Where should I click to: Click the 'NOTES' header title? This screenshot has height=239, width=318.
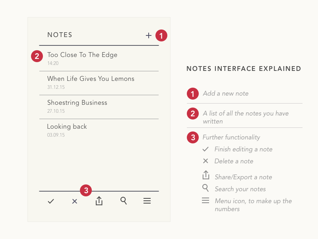pos(60,35)
